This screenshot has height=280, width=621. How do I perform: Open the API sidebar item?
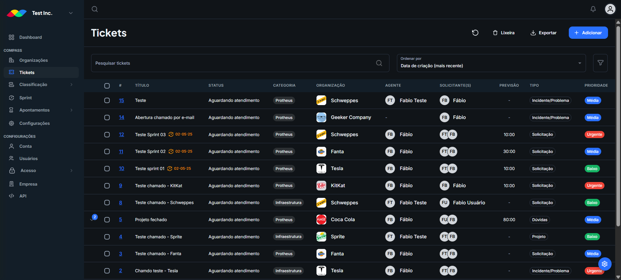click(41, 196)
